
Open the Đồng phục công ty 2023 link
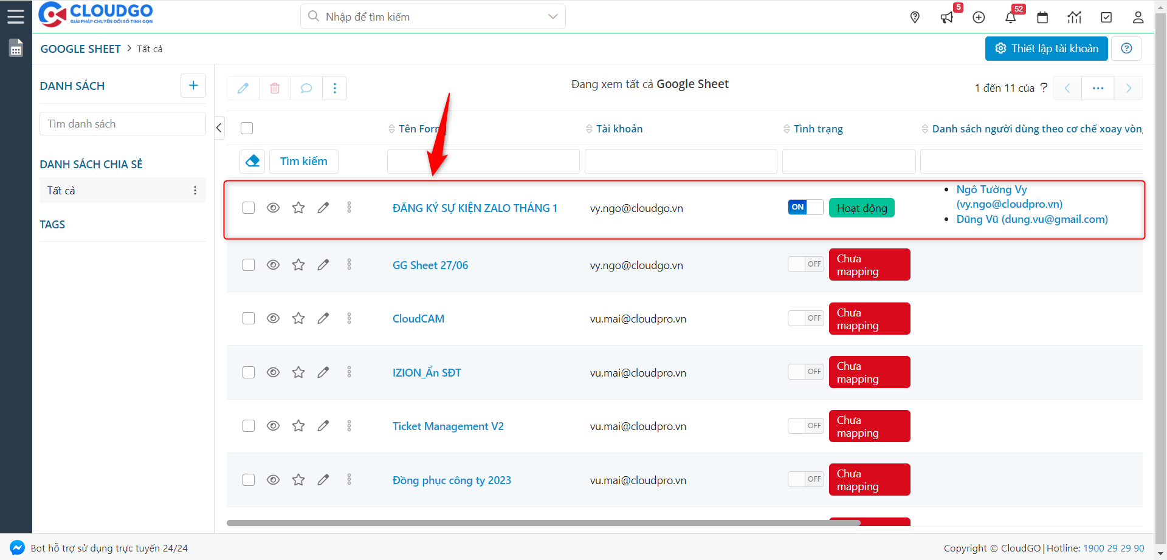point(452,480)
